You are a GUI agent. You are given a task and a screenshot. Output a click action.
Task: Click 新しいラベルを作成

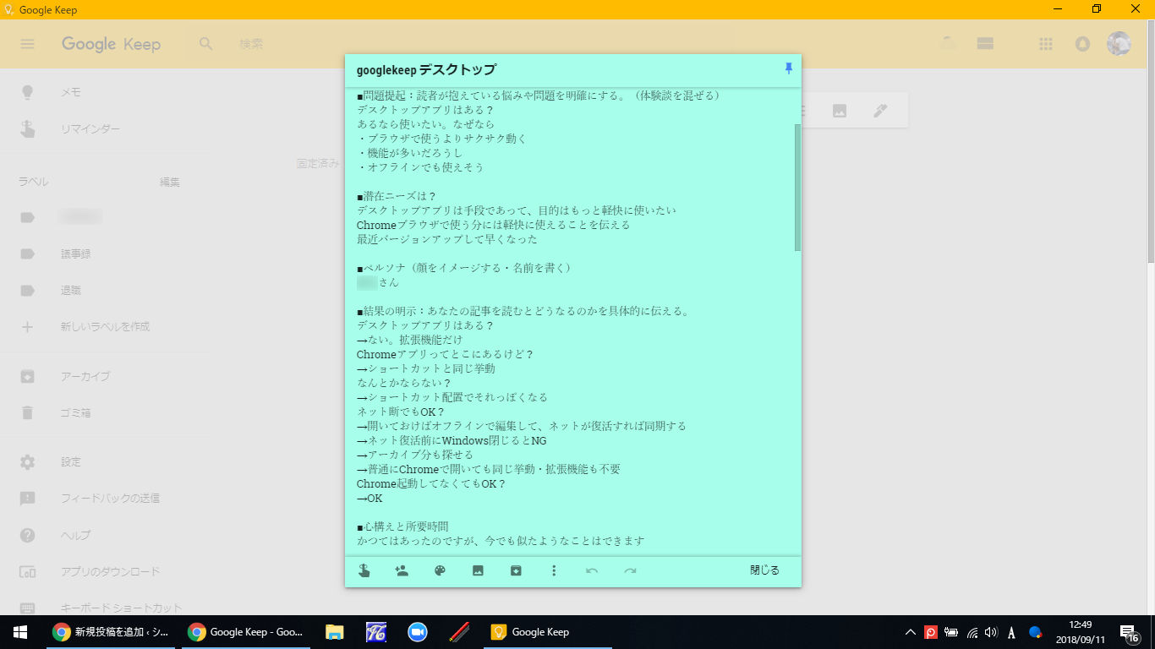[106, 326]
